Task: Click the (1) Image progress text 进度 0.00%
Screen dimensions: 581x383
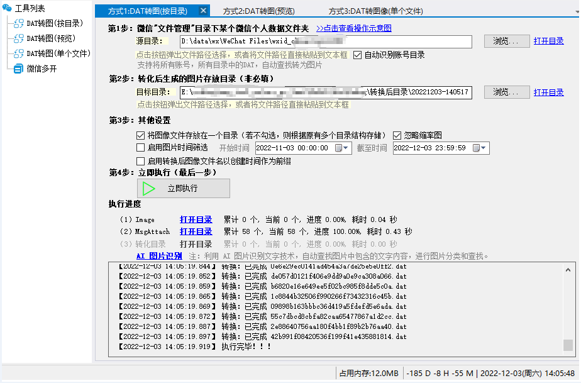Action: point(326,220)
